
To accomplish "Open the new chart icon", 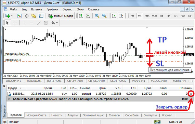I will (7, 16).
